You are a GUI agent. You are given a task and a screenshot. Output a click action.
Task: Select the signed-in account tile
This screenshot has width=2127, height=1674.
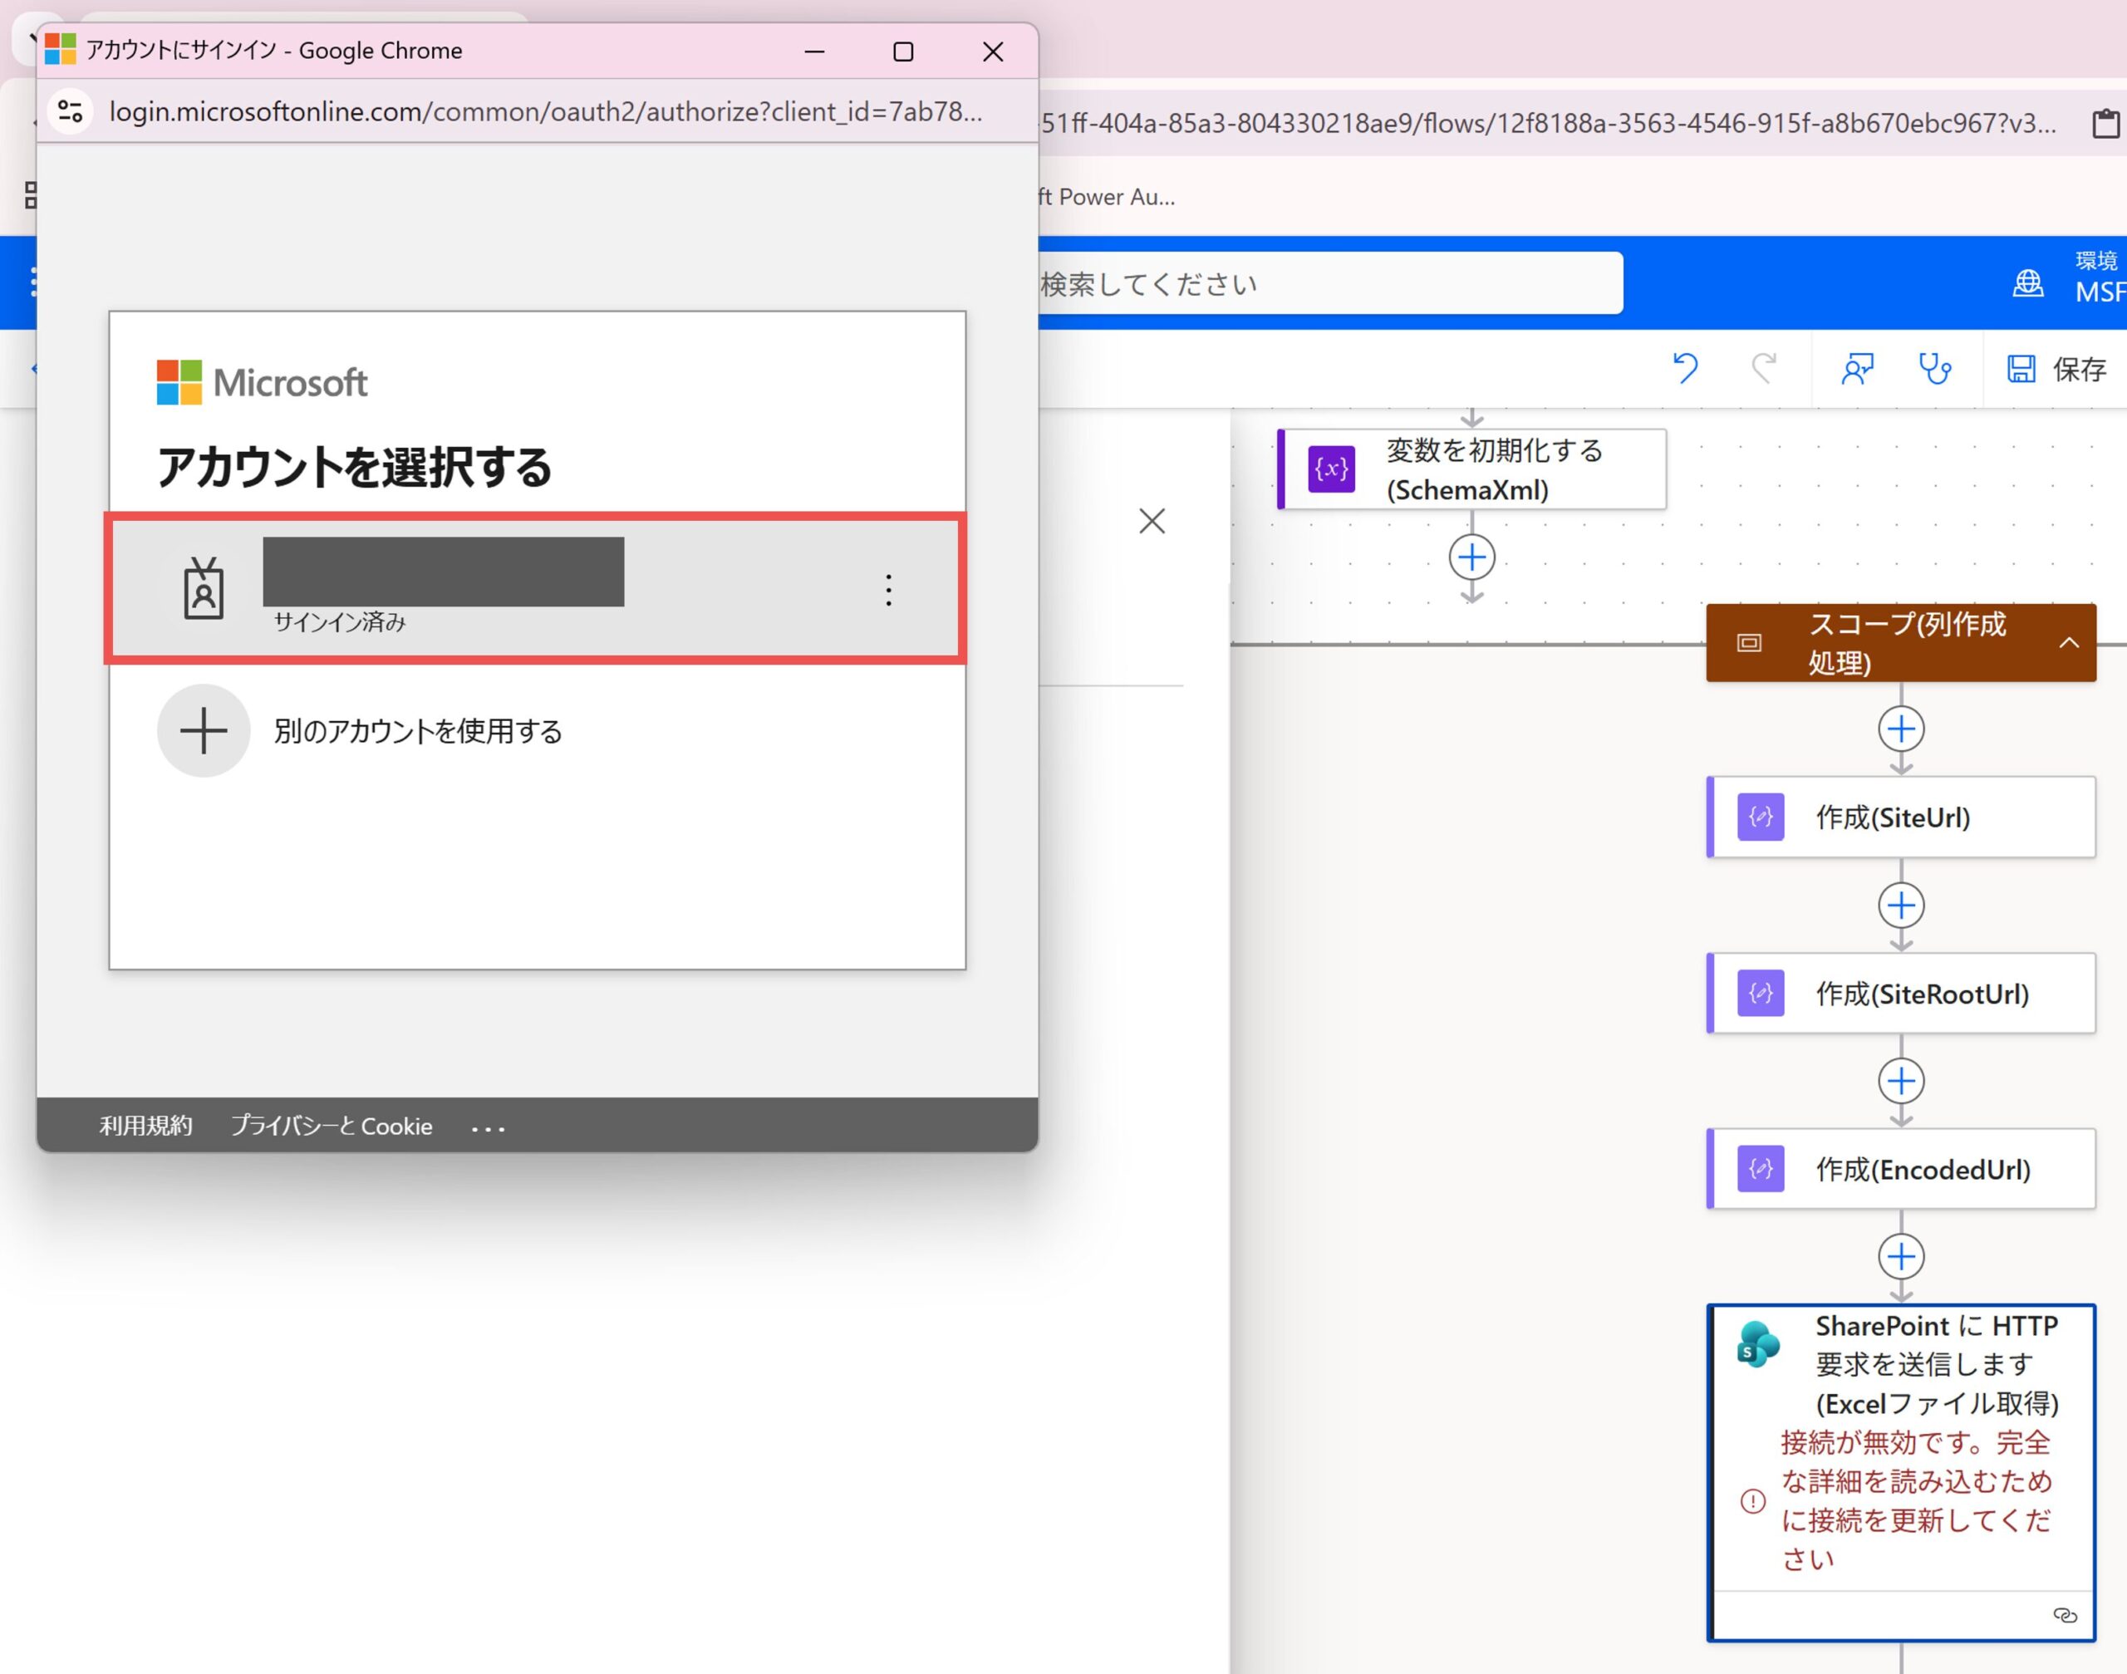click(536, 588)
